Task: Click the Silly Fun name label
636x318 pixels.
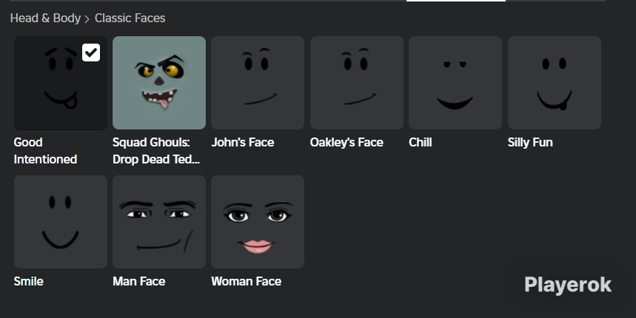Action: 530,142
